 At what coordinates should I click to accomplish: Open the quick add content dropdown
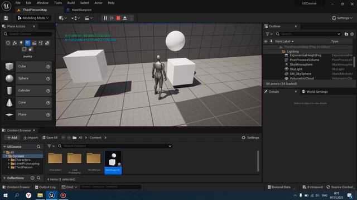62,18
